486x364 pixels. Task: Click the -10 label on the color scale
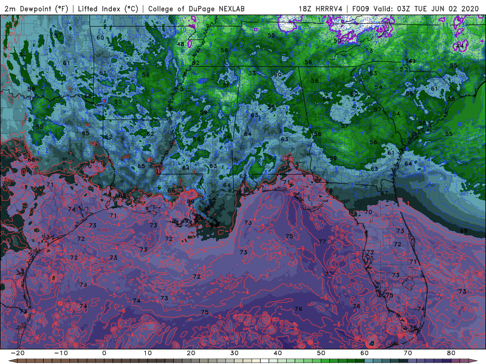click(61, 353)
